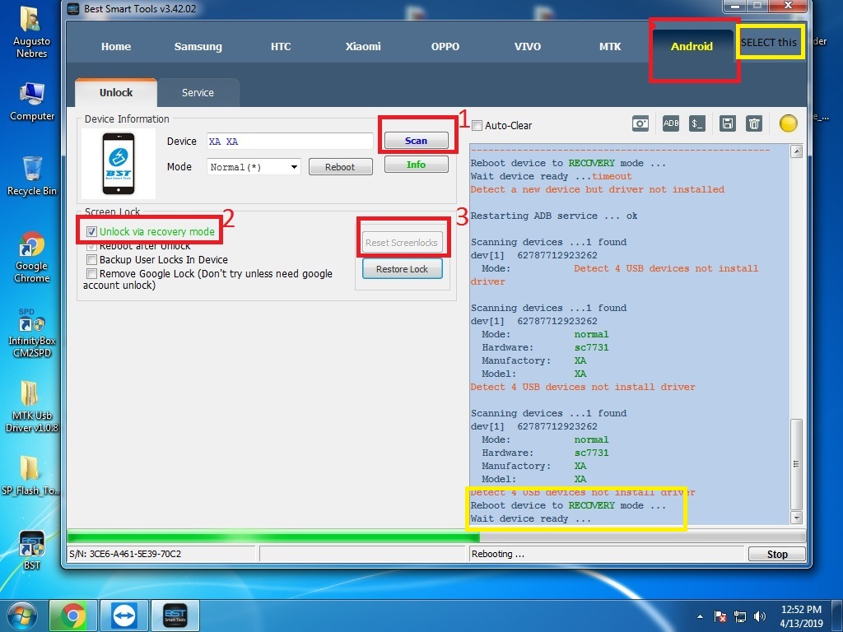Viewport: 843px width, 632px height.
Task: Click the screenshot camera icon in log toolbar
Action: click(x=640, y=123)
